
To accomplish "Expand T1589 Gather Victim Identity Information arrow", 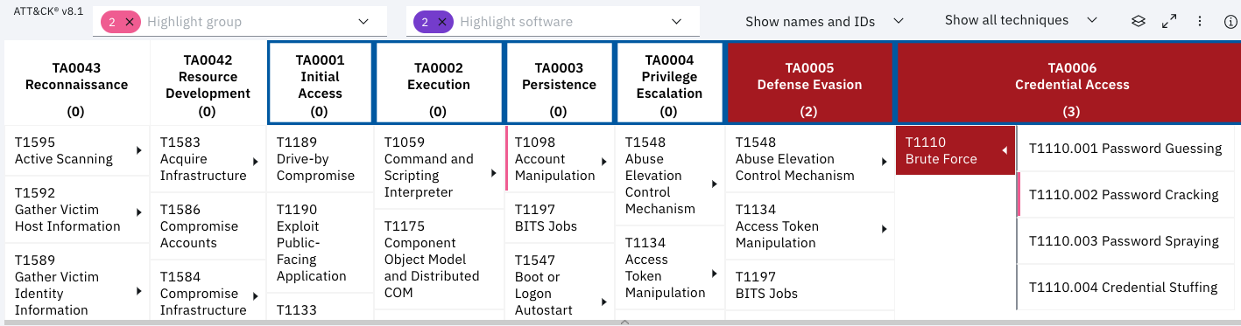I will [139, 291].
